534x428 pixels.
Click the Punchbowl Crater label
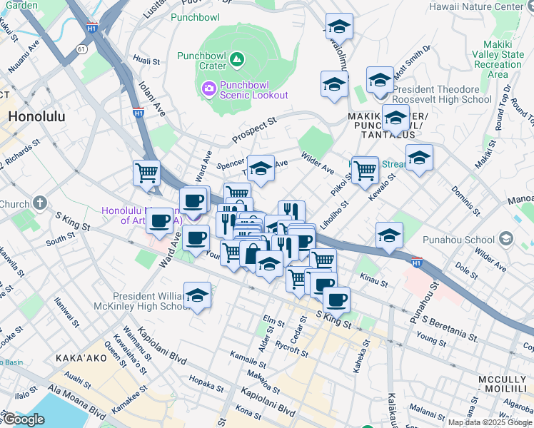click(x=202, y=61)
